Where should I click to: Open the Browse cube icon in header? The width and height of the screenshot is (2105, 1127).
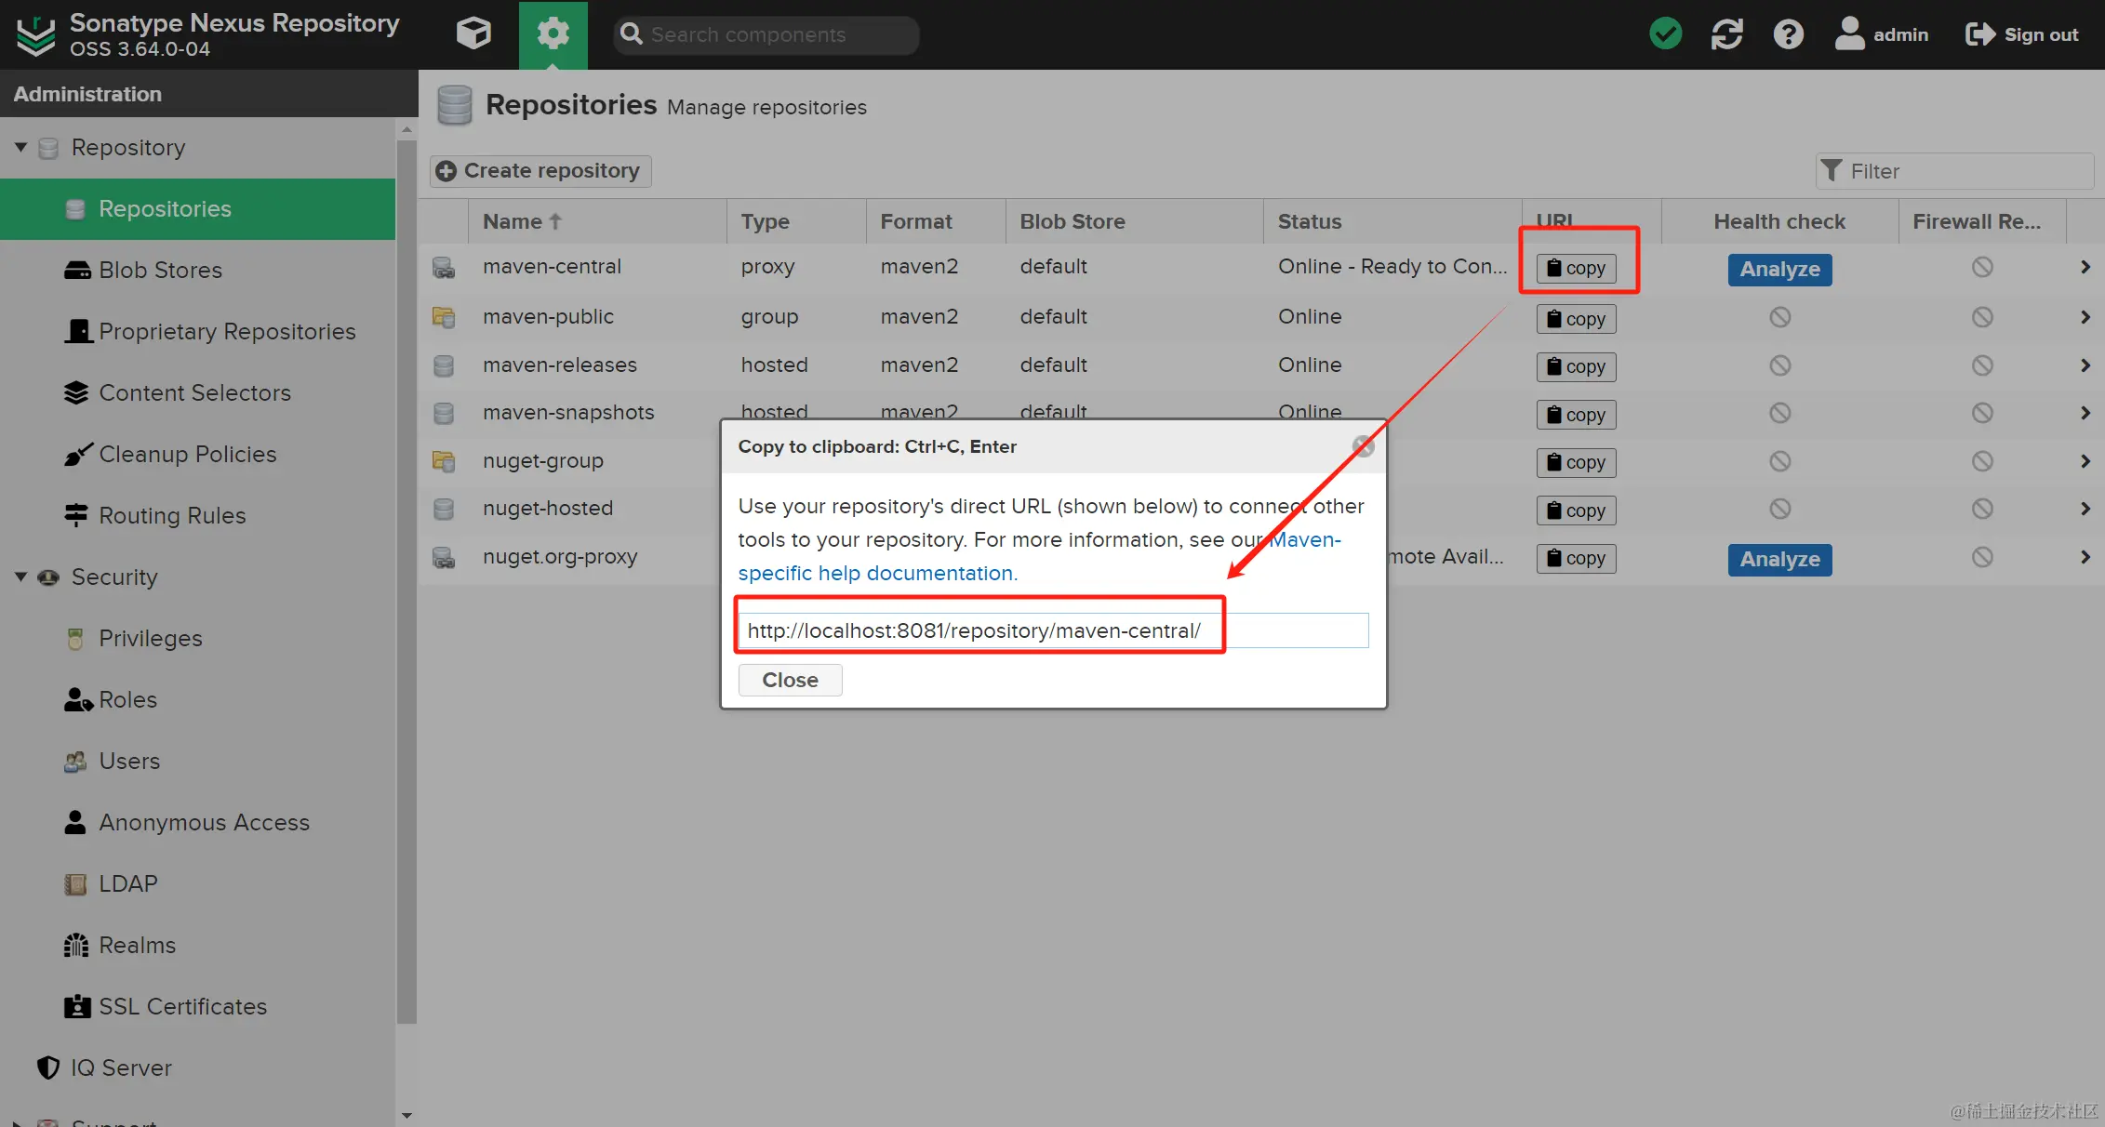pos(473,34)
